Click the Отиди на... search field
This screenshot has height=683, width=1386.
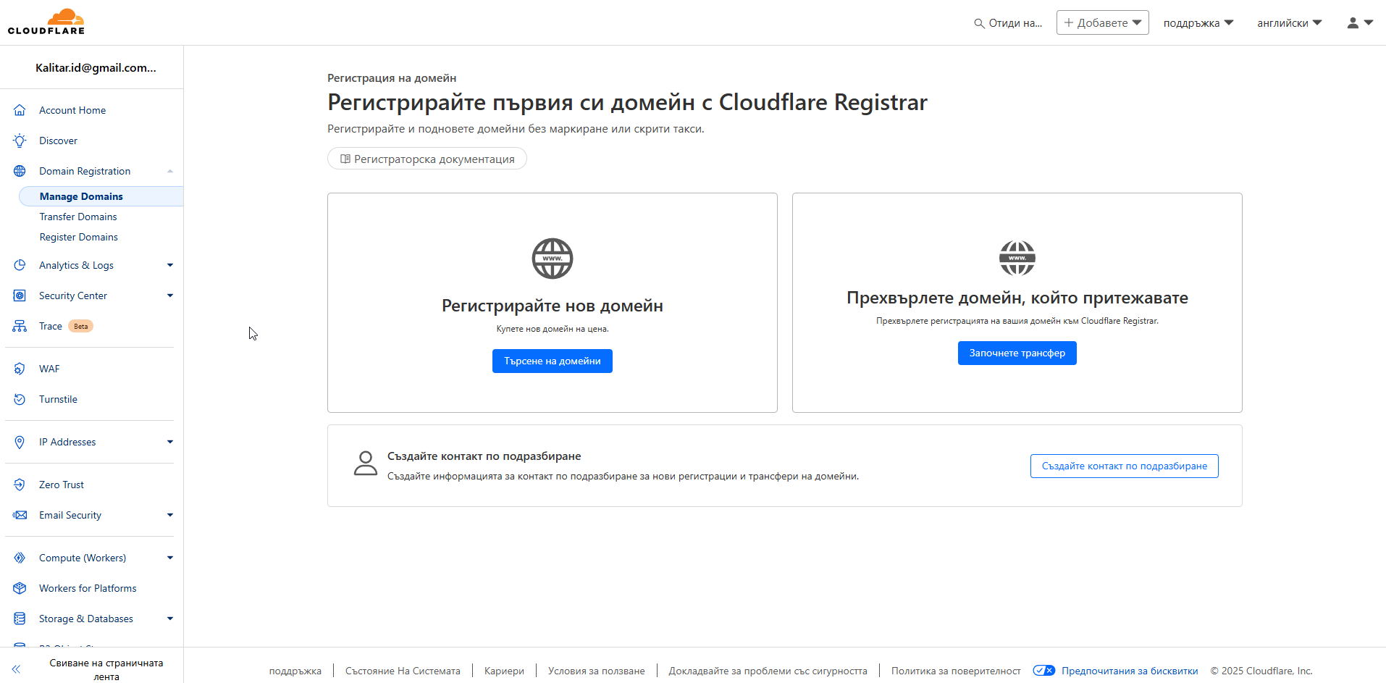pos(1009,23)
